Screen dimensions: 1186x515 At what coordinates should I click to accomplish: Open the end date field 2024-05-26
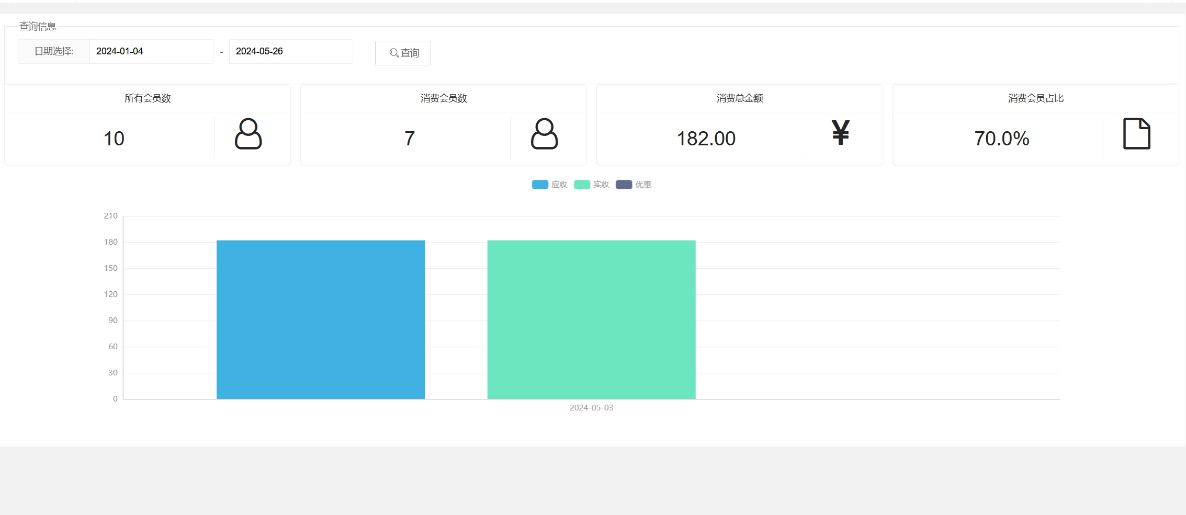click(x=291, y=51)
